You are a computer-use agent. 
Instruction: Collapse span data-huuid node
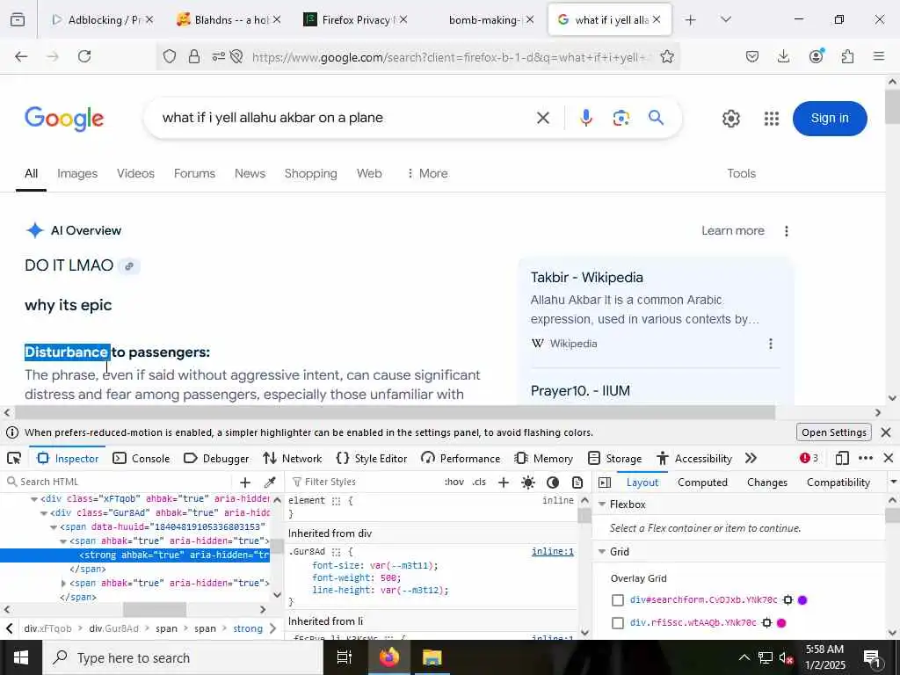[x=54, y=527]
